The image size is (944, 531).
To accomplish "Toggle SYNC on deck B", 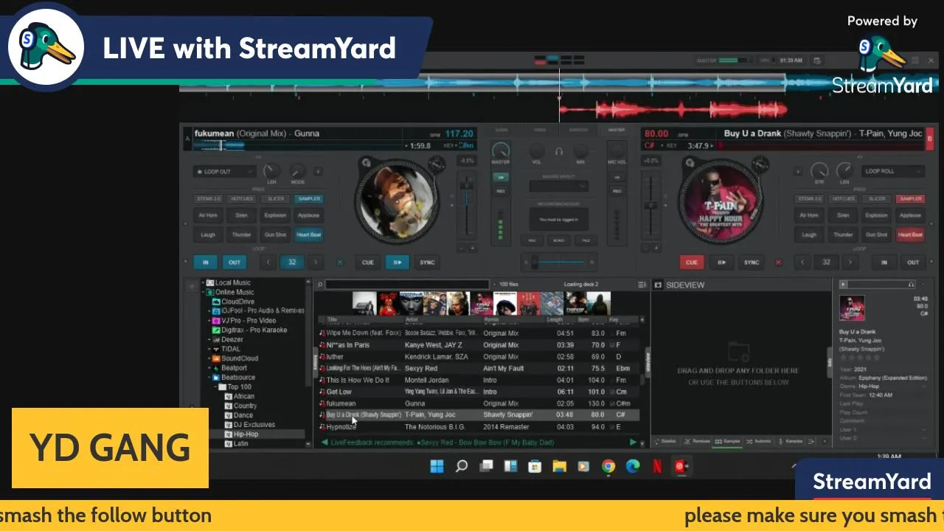I will (x=751, y=262).
